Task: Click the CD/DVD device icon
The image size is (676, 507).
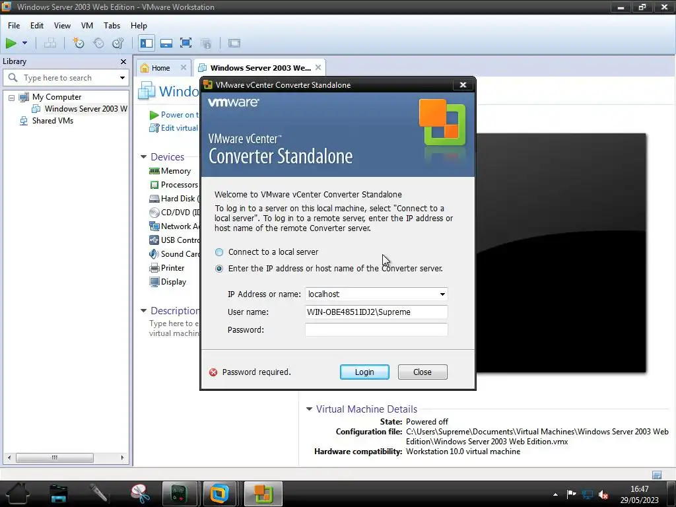Action: 154,212
